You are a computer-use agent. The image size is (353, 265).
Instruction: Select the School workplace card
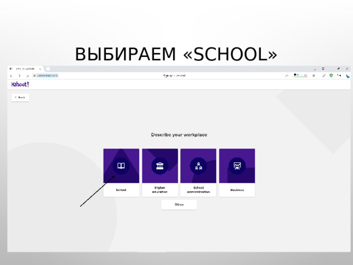[x=121, y=172]
